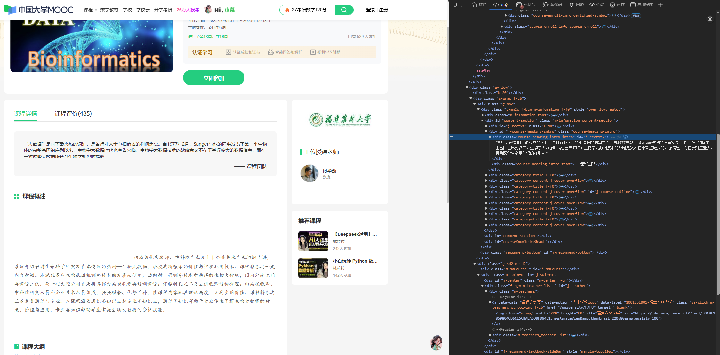Open the 网络 network panel
720x355 pixels.
576,5
